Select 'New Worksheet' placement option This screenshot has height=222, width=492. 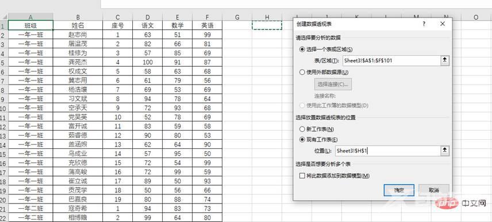coord(317,129)
